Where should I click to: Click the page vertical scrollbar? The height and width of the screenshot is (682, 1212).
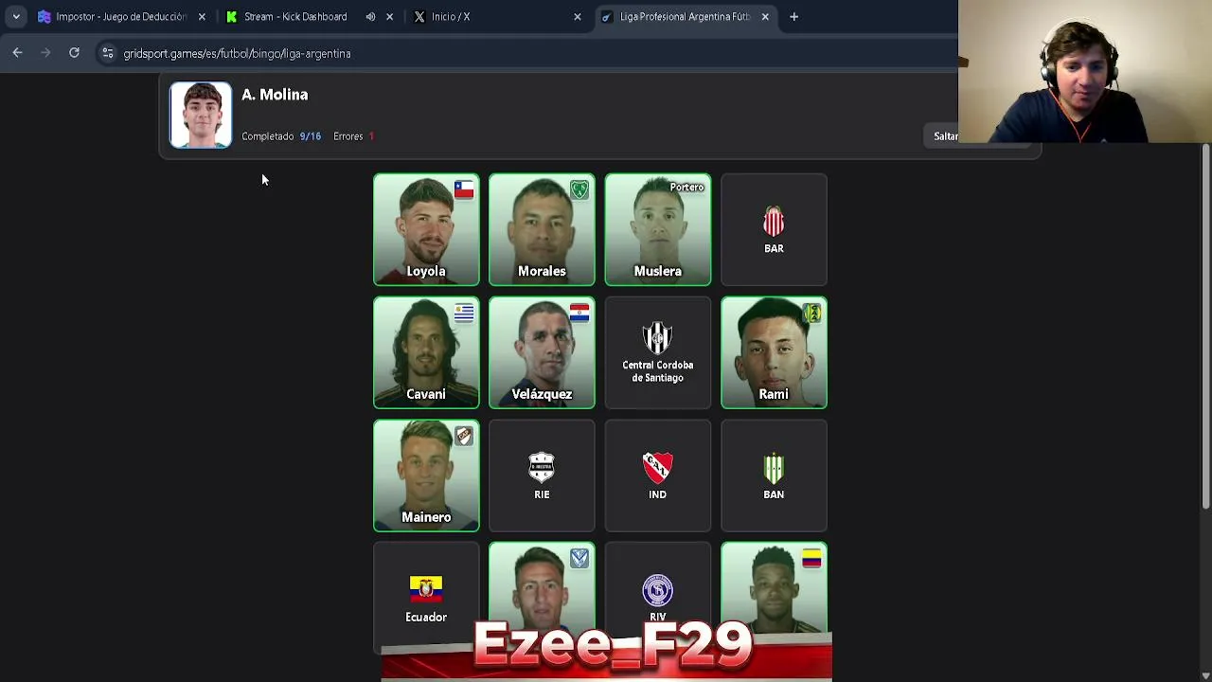(1205, 327)
